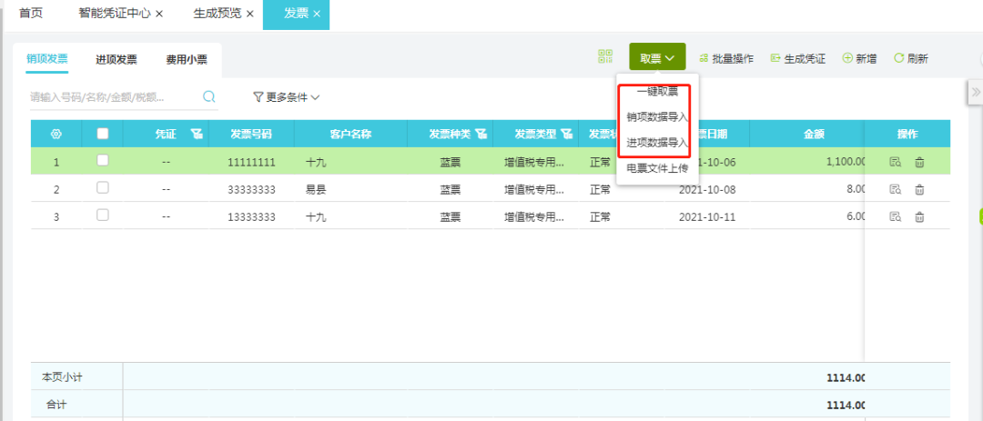Collapse the right side panel arrows
Screen dimensions: 983x421
(x=976, y=92)
